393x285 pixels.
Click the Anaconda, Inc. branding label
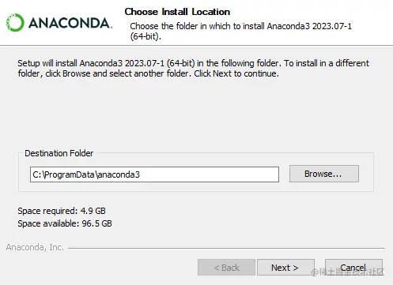pos(35,247)
